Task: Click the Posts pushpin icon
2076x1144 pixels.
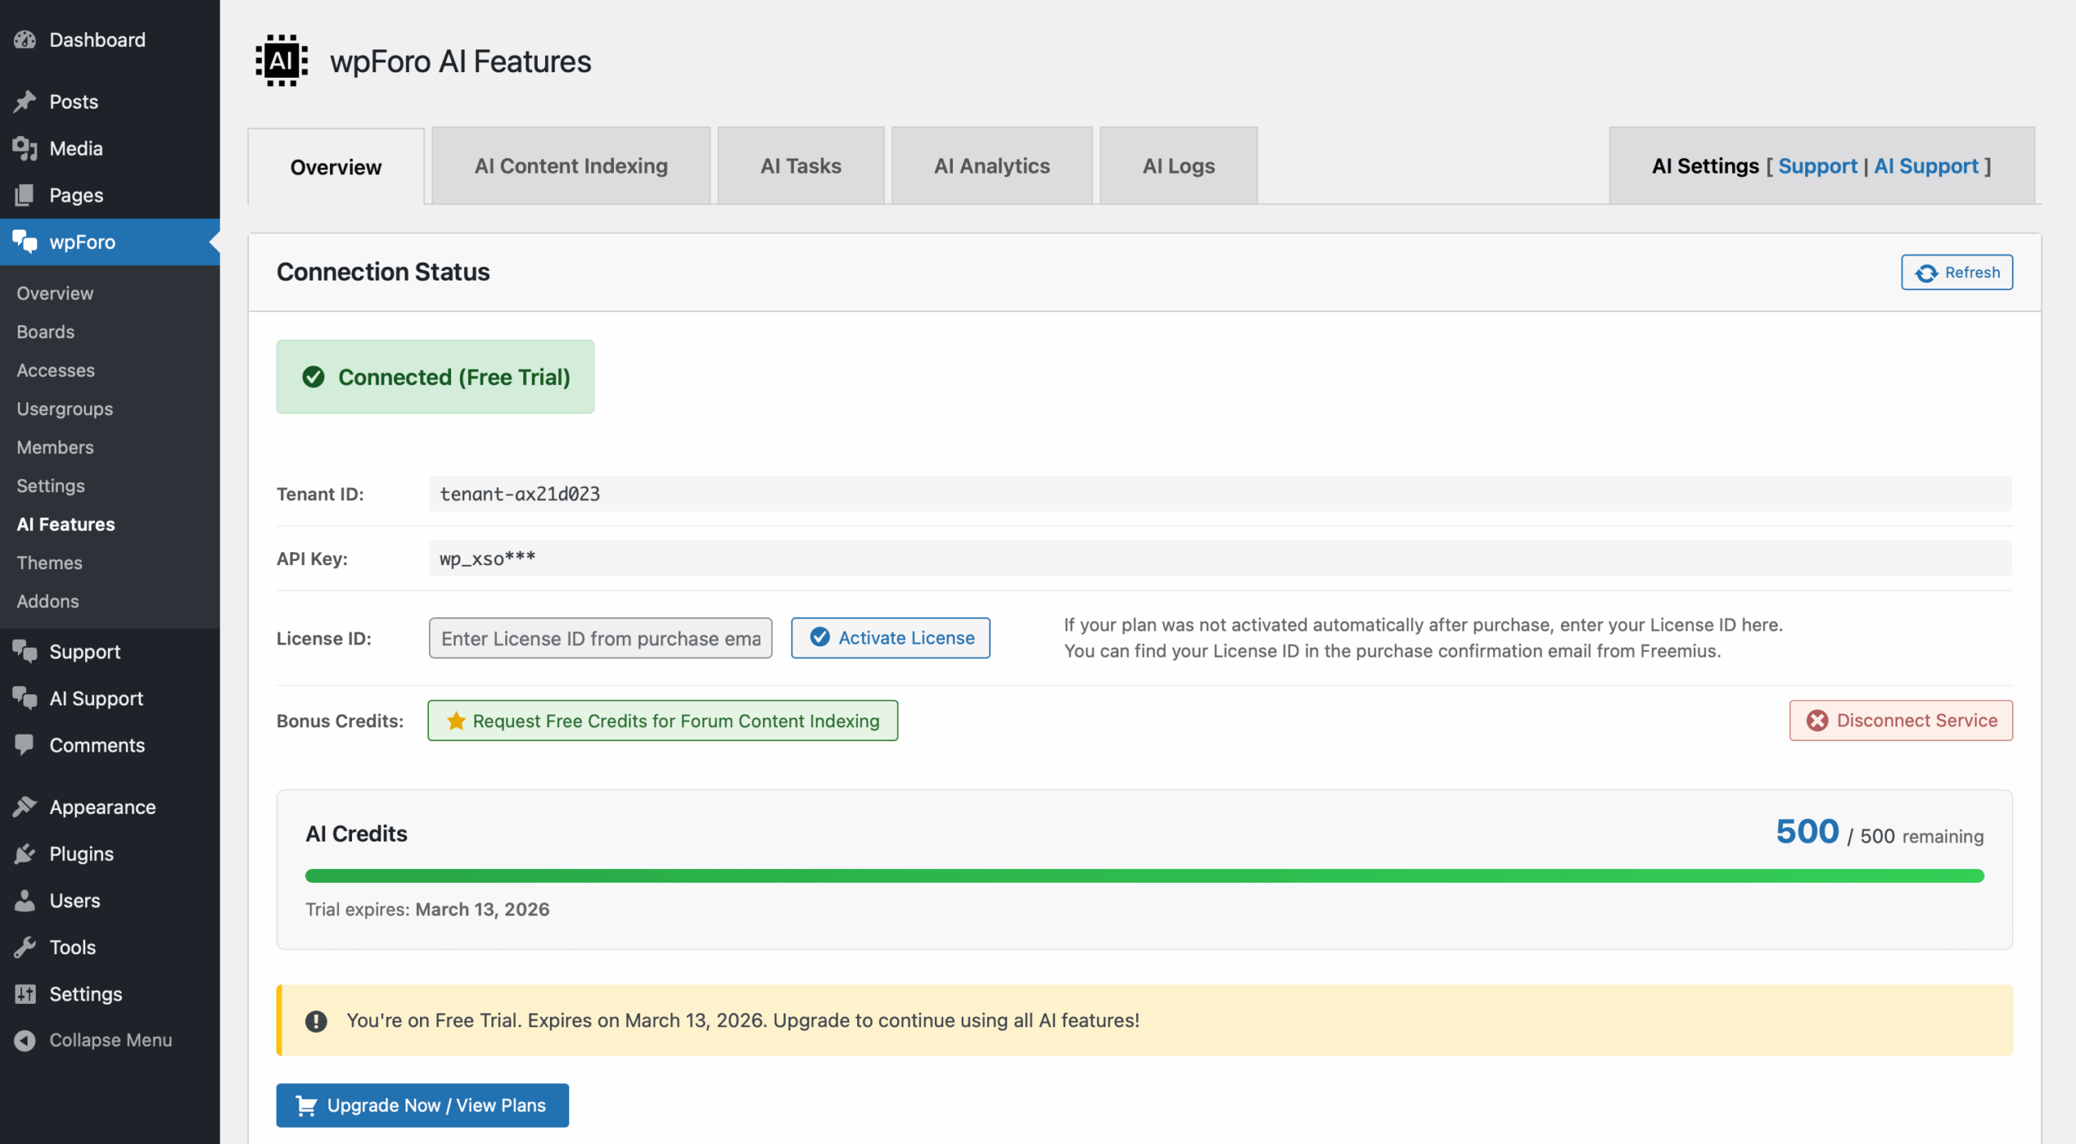Action: pos(25,101)
